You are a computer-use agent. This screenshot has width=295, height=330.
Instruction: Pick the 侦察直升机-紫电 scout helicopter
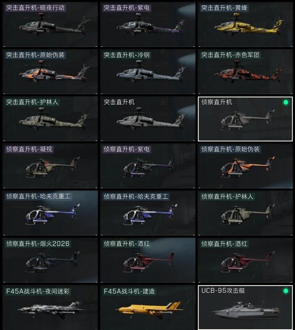coord(148,166)
